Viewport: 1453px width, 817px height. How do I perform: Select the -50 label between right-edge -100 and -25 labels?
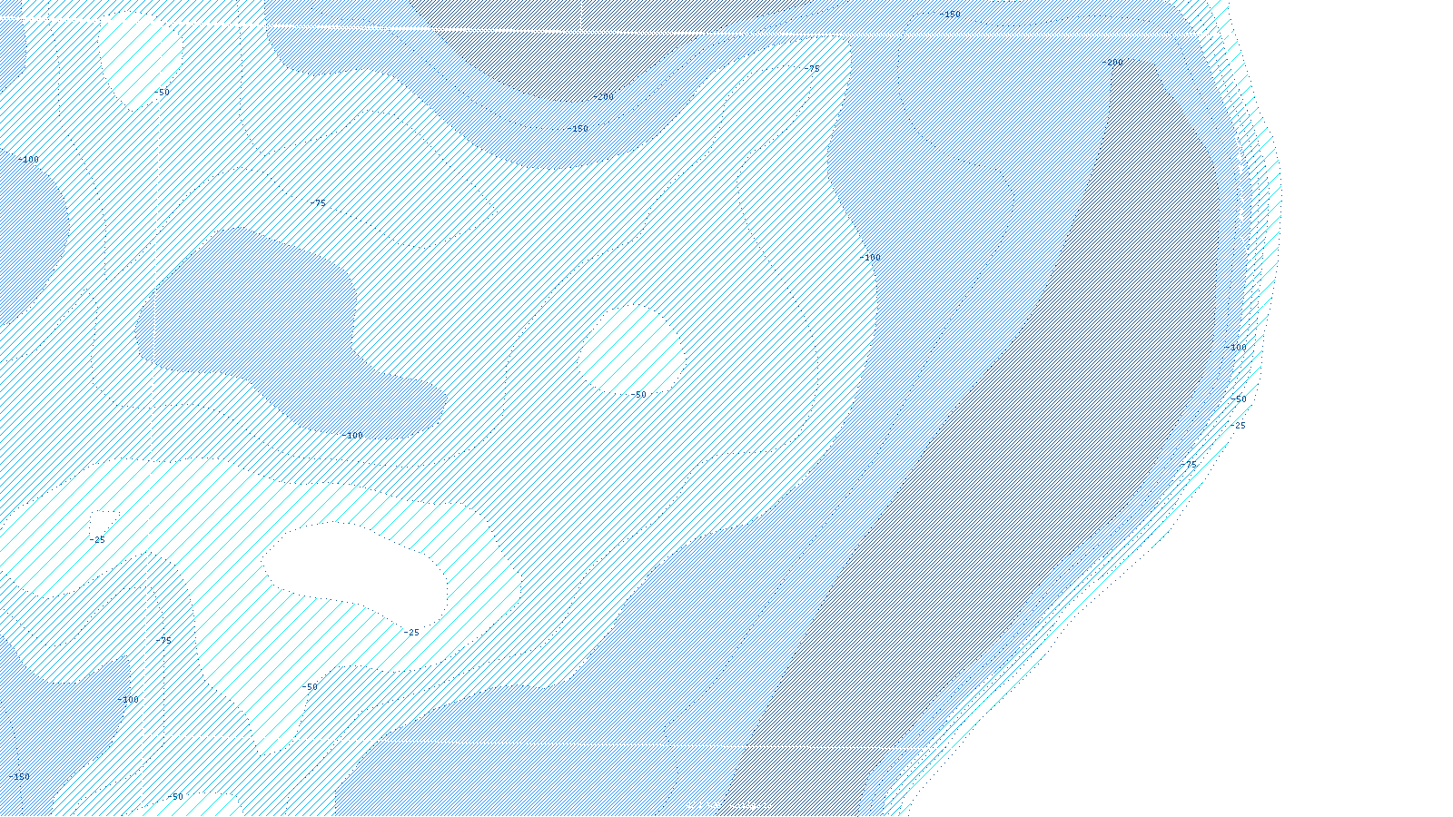pyautogui.click(x=1238, y=399)
